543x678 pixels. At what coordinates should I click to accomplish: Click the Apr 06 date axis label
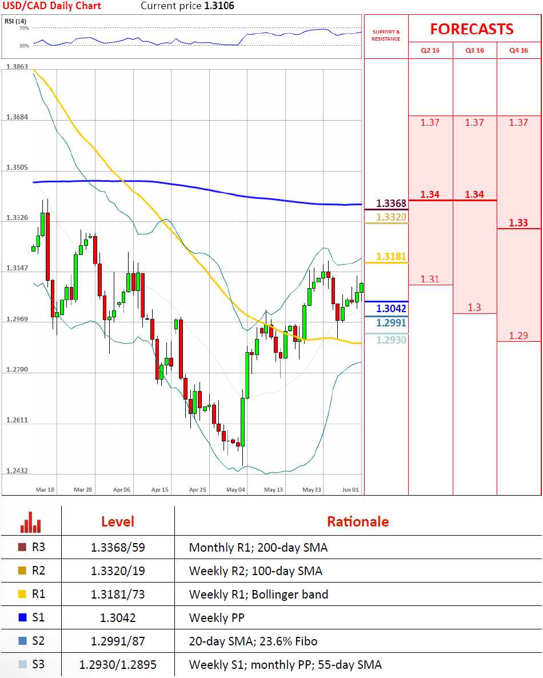click(x=122, y=489)
